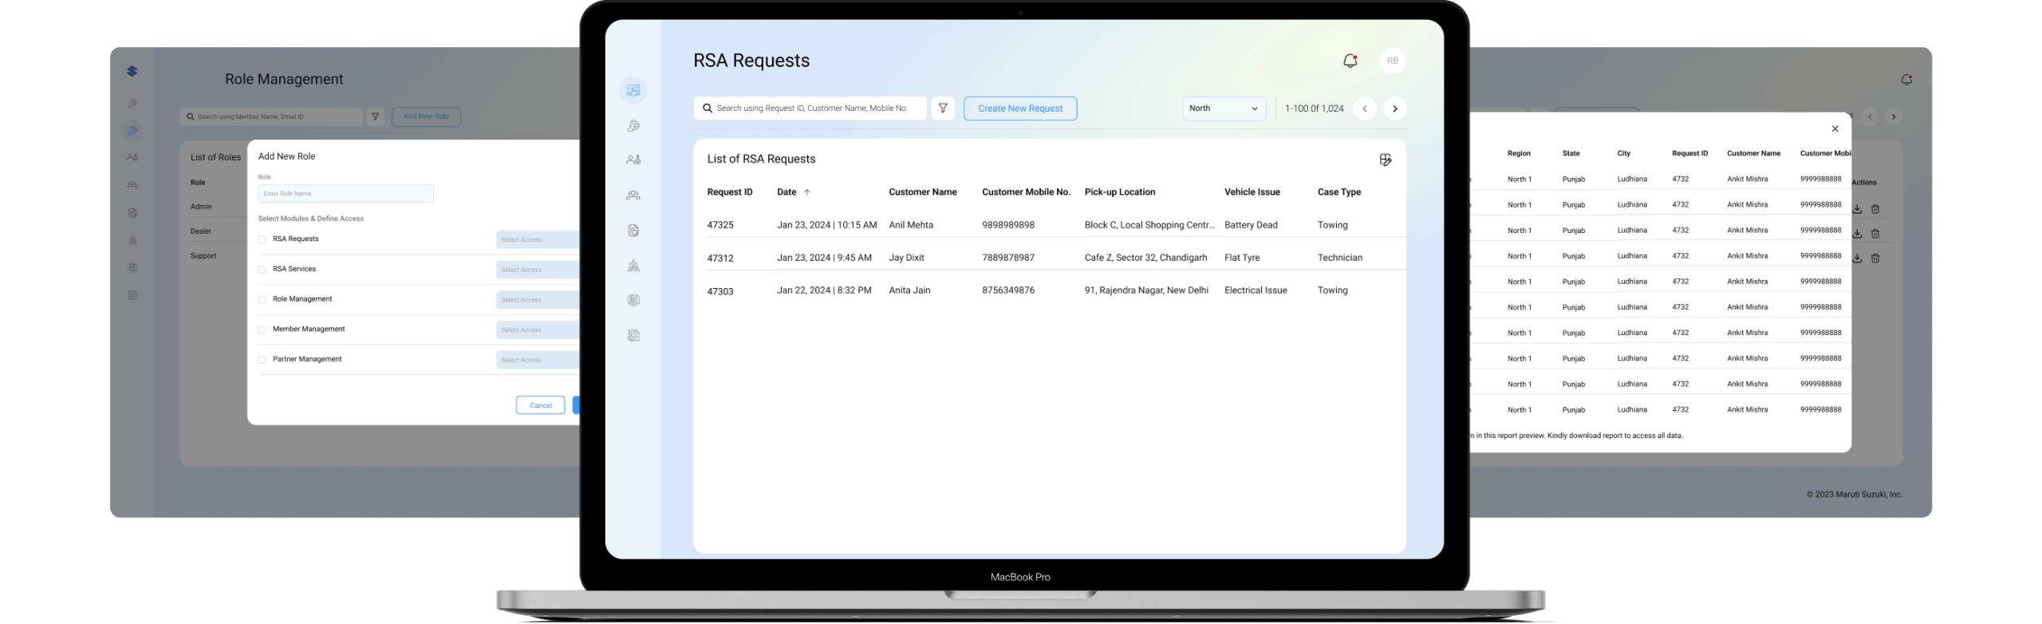Click the Customer Name column header
Image resolution: width=2042 pixels, height=624 pixels.
[922, 192]
